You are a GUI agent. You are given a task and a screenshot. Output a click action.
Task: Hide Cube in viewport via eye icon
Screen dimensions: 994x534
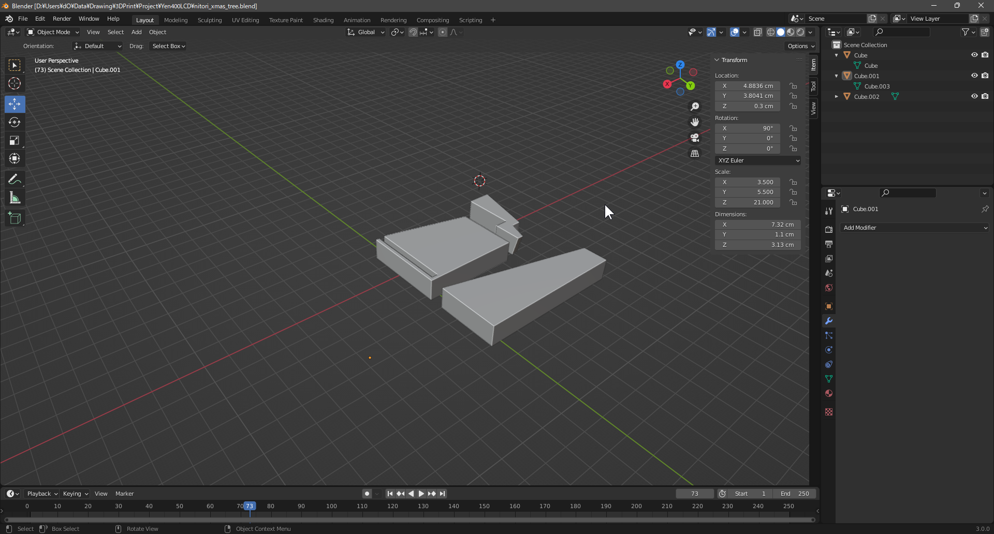point(974,55)
